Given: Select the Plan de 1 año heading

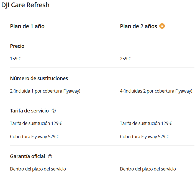Looking at the screenshot, I should (x=27, y=26).
